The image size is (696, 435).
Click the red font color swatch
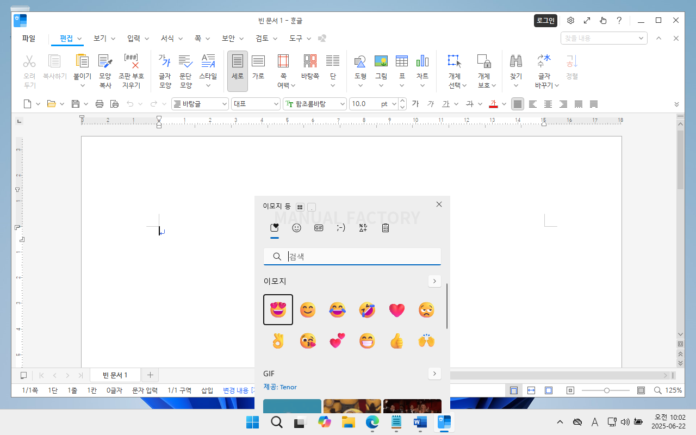[494, 104]
